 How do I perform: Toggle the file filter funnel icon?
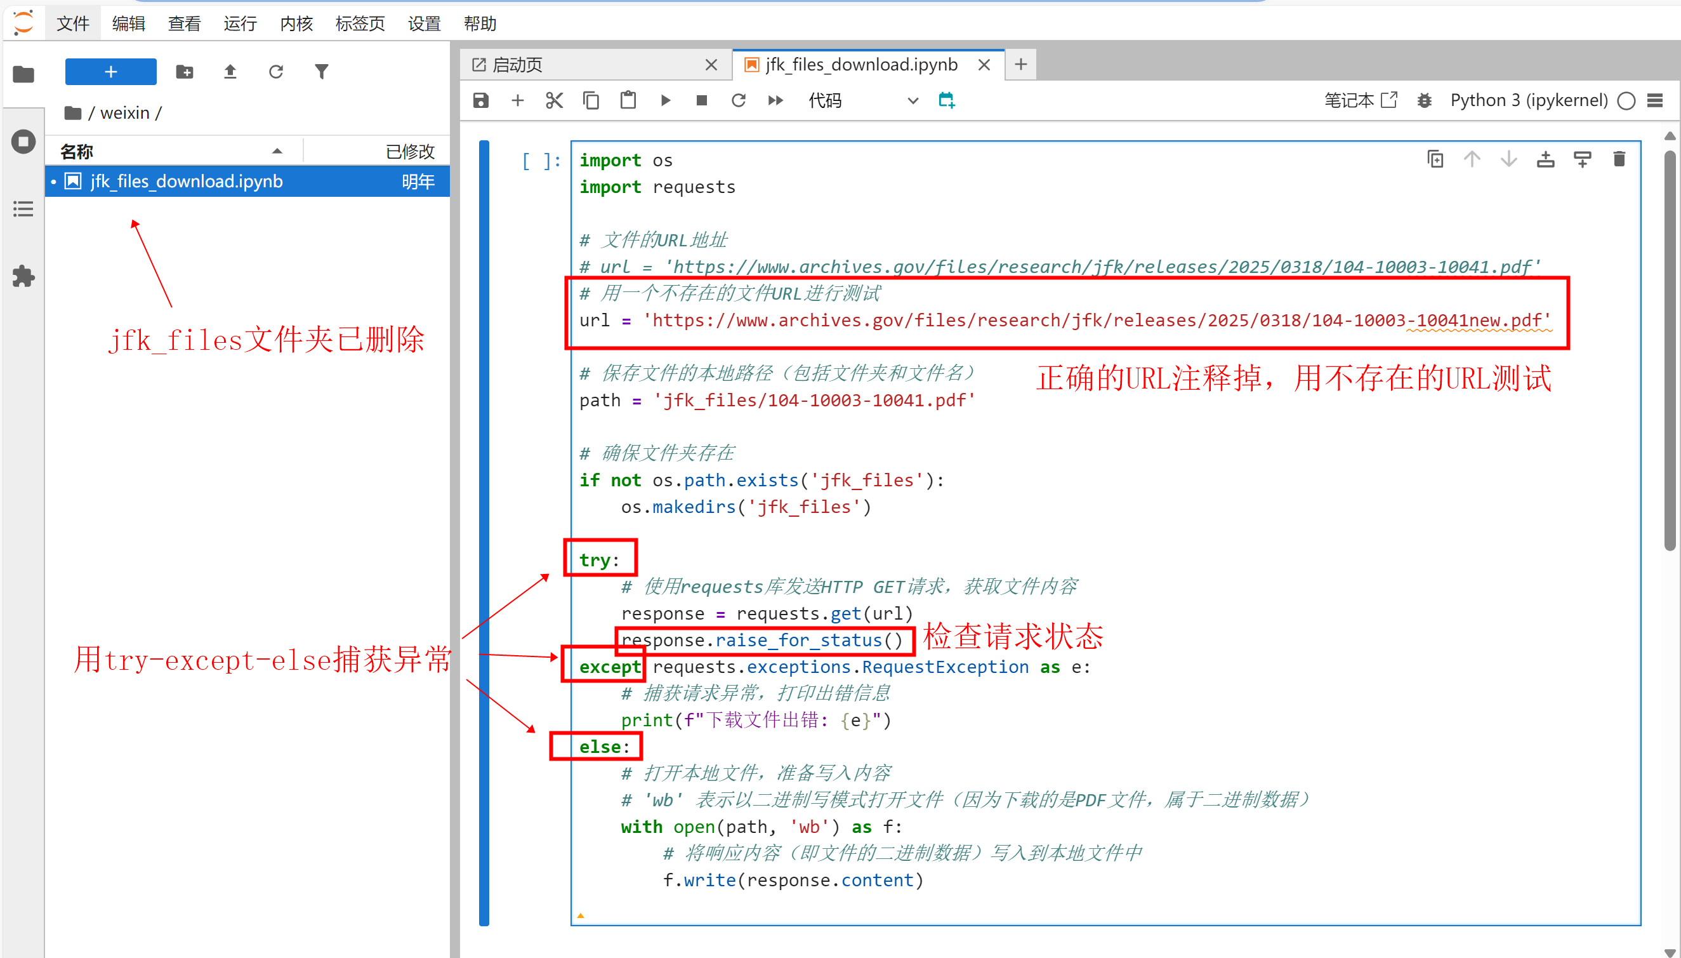pos(321,71)
